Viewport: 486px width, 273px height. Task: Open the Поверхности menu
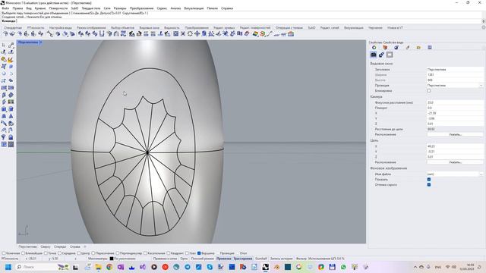tap(58, 8)
